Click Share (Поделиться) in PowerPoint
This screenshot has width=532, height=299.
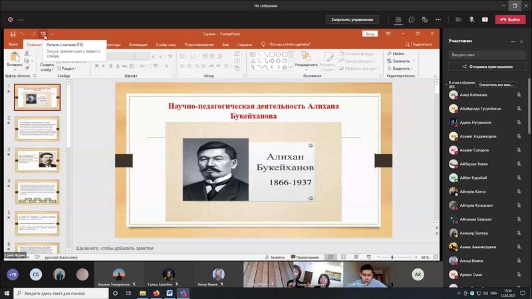(x=419, y=45)
